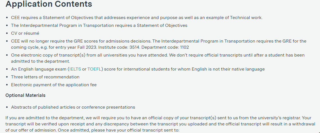
Task: Open the TOEFL link
Action: (x=94, y=69)
